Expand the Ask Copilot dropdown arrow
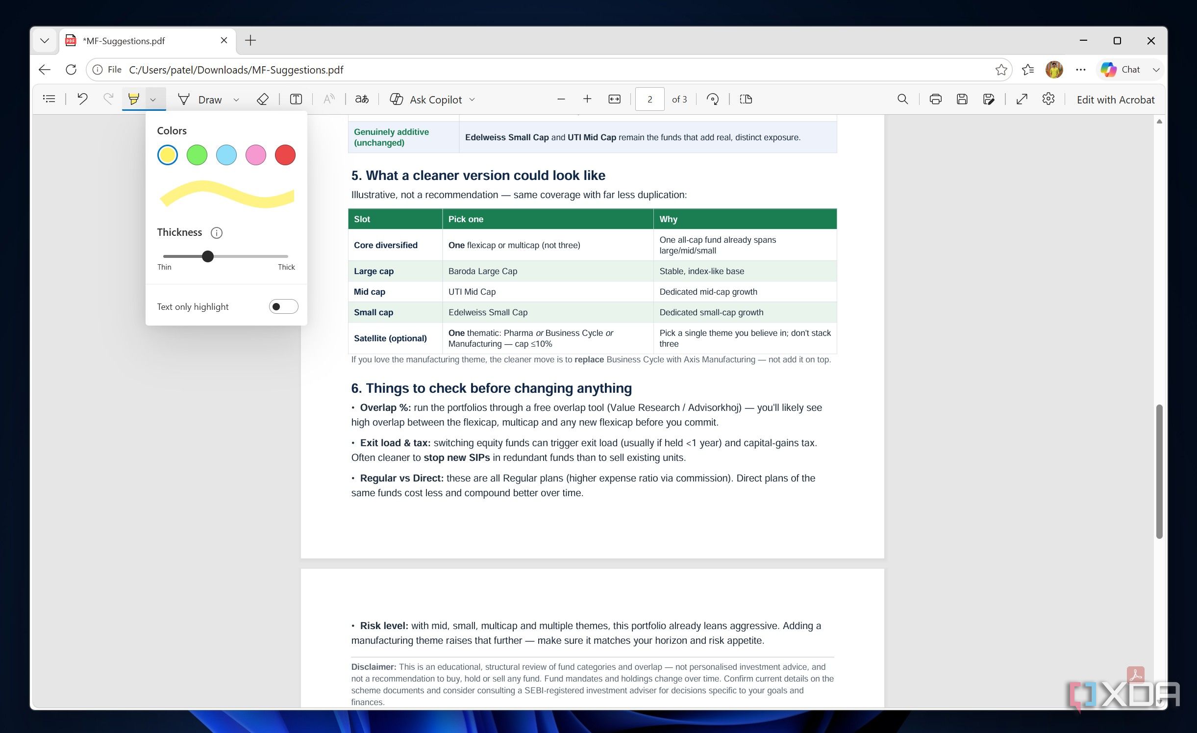1197x733 pixels. tap(472, 100)
